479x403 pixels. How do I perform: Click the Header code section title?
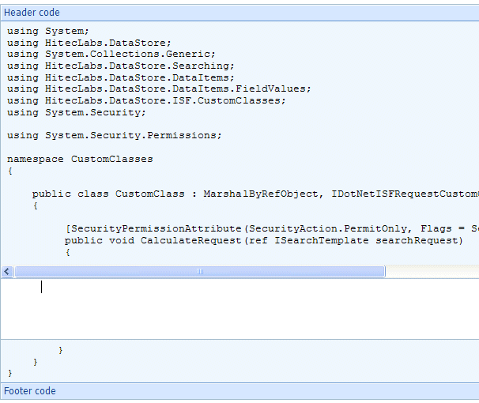(32, 13)
